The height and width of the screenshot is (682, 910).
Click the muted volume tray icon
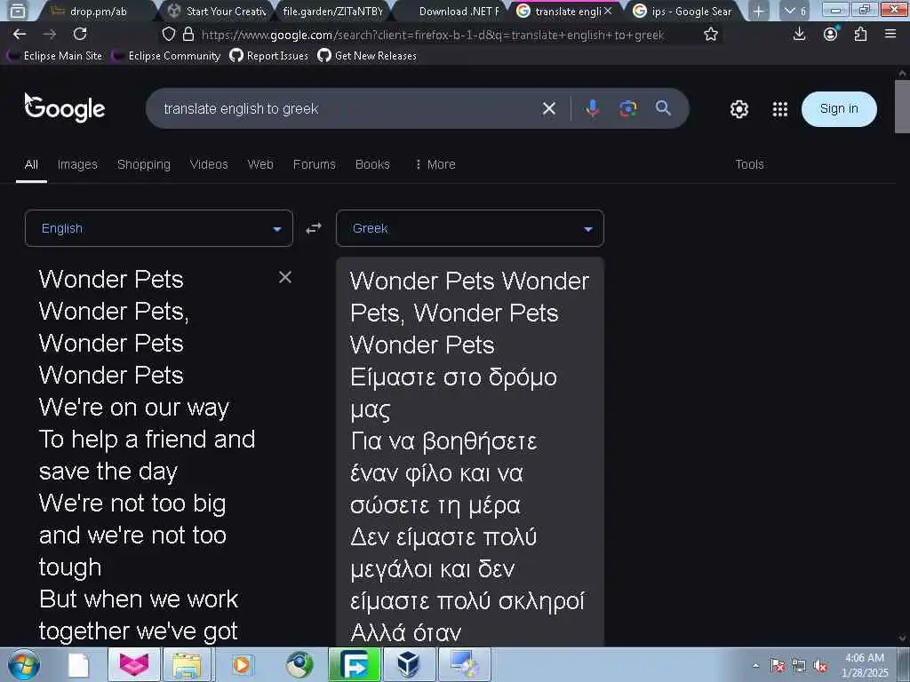[820, 666]
